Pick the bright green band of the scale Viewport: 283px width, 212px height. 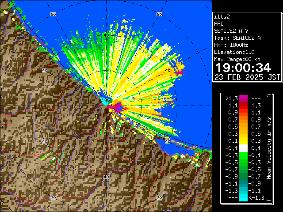coord(243,155)
